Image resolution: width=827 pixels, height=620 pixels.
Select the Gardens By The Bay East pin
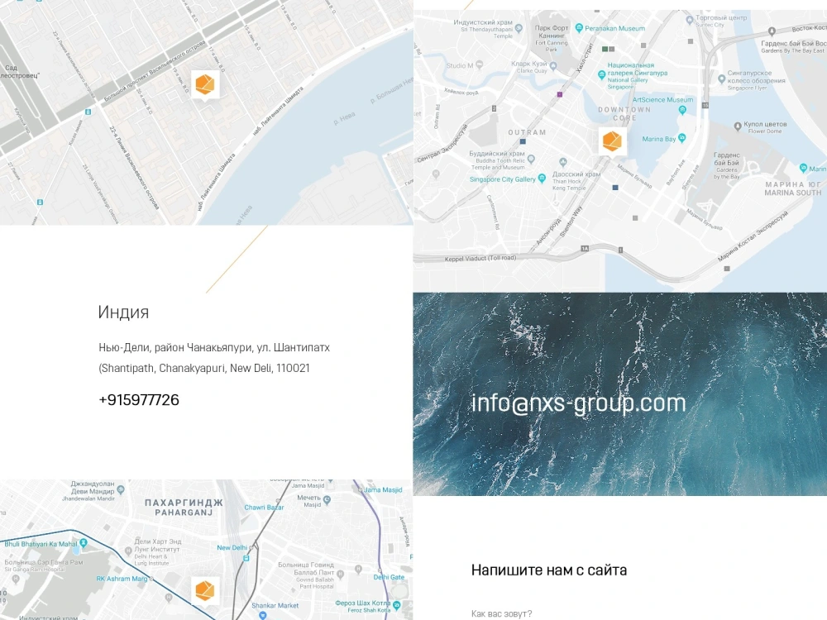(772, 31)
